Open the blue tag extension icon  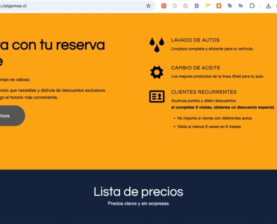pyautogui.click(x=229, y=6)
